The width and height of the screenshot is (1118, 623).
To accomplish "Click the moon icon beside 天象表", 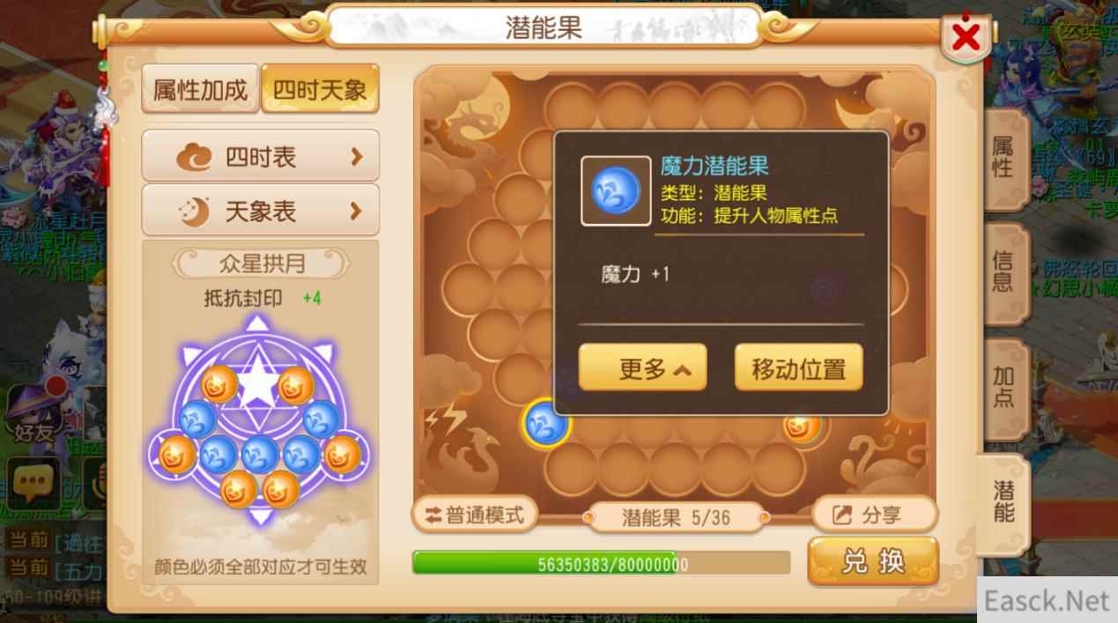I will pyautogui.click(x=195, y=211).
